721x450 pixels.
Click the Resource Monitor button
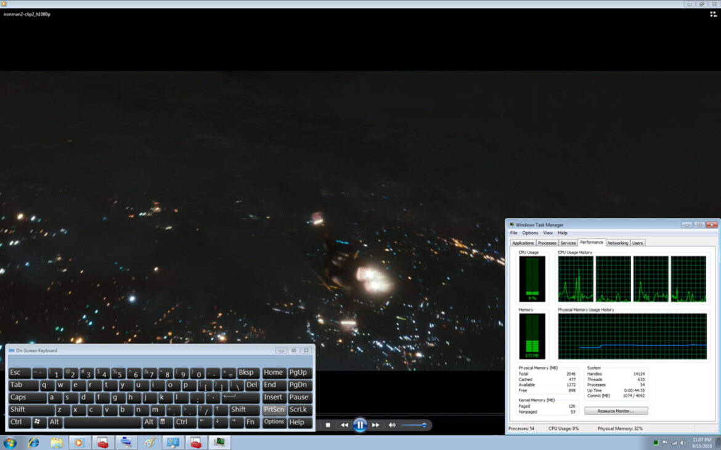coord(616,411)
